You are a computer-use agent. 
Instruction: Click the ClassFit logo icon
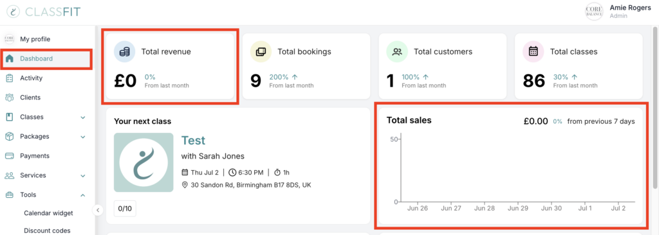point(14,12)
